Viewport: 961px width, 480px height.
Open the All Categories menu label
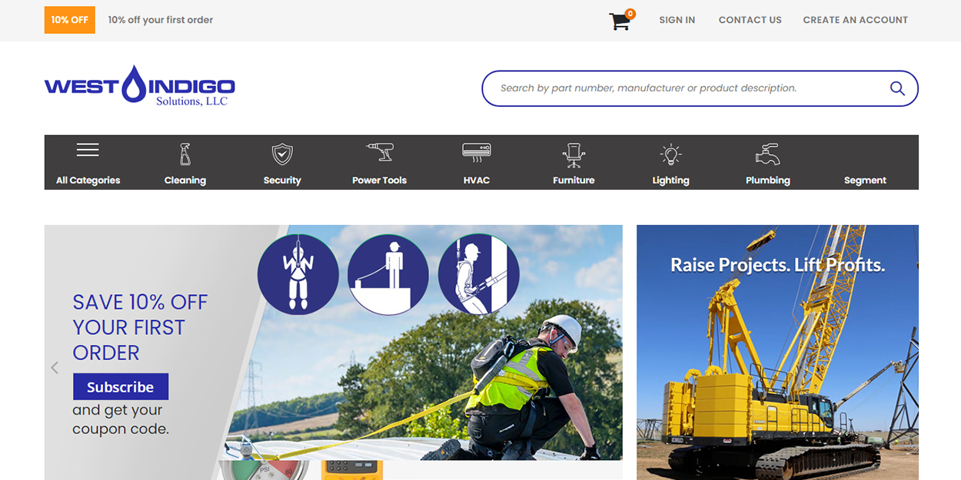tap(88, 180)
